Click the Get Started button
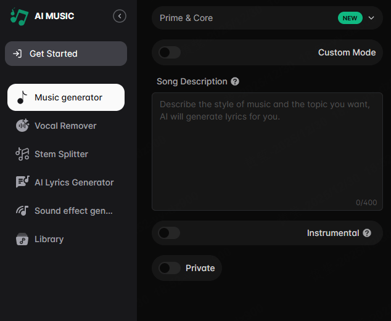Image resolution: width=391 pixels, height=321 pixels. click(x=66, y=54)
